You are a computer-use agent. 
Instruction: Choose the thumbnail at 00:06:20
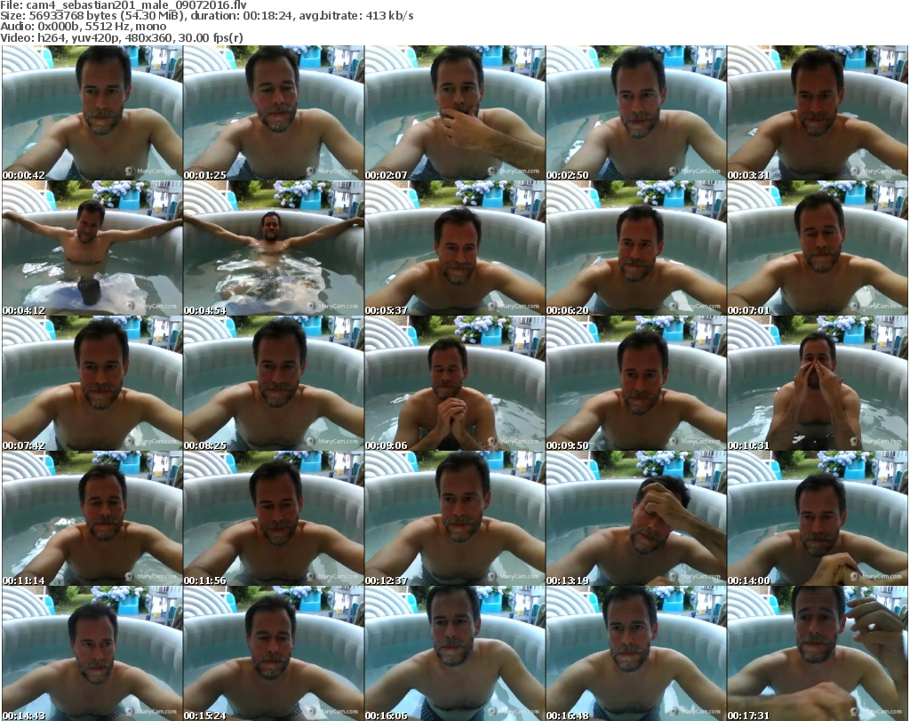[x=635, y=248]
